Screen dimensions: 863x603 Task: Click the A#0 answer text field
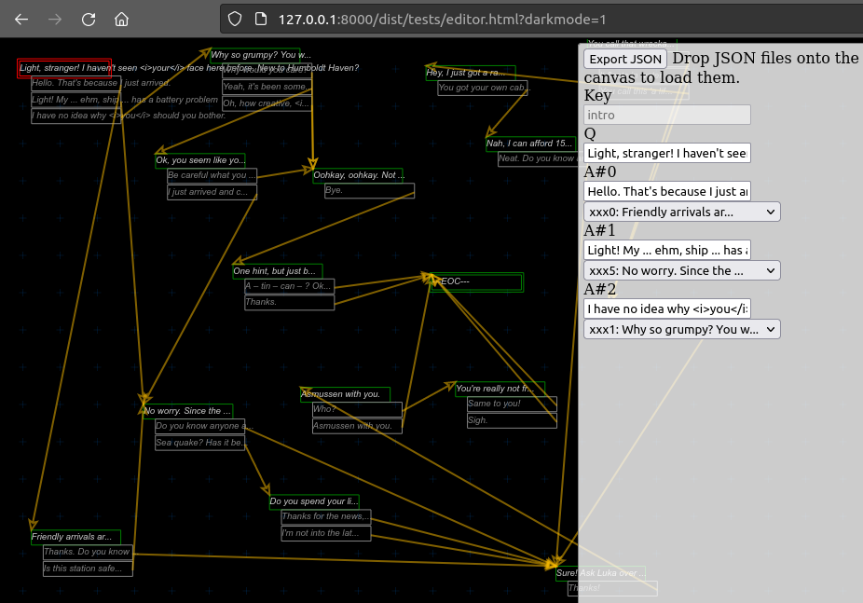pyautogui.click(x=666, y=191)
